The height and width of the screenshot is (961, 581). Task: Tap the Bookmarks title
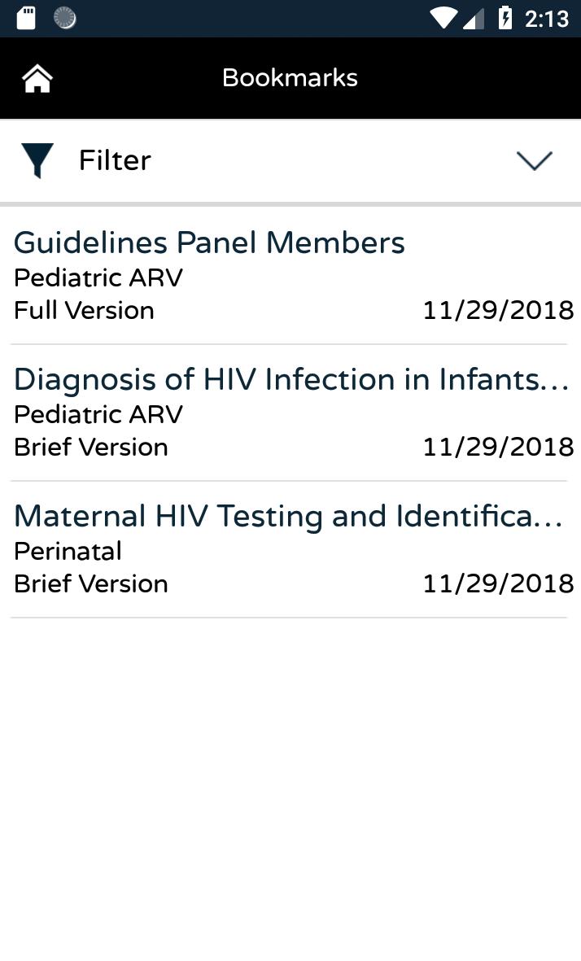click(290, 77)
